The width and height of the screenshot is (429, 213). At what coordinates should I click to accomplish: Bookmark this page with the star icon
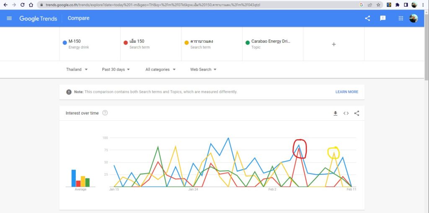pyautogui.click(x=378, y=5)
